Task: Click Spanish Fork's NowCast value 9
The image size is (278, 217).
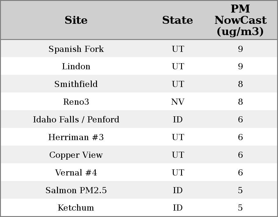Action: pyautogui.click(x=240, y=49)
